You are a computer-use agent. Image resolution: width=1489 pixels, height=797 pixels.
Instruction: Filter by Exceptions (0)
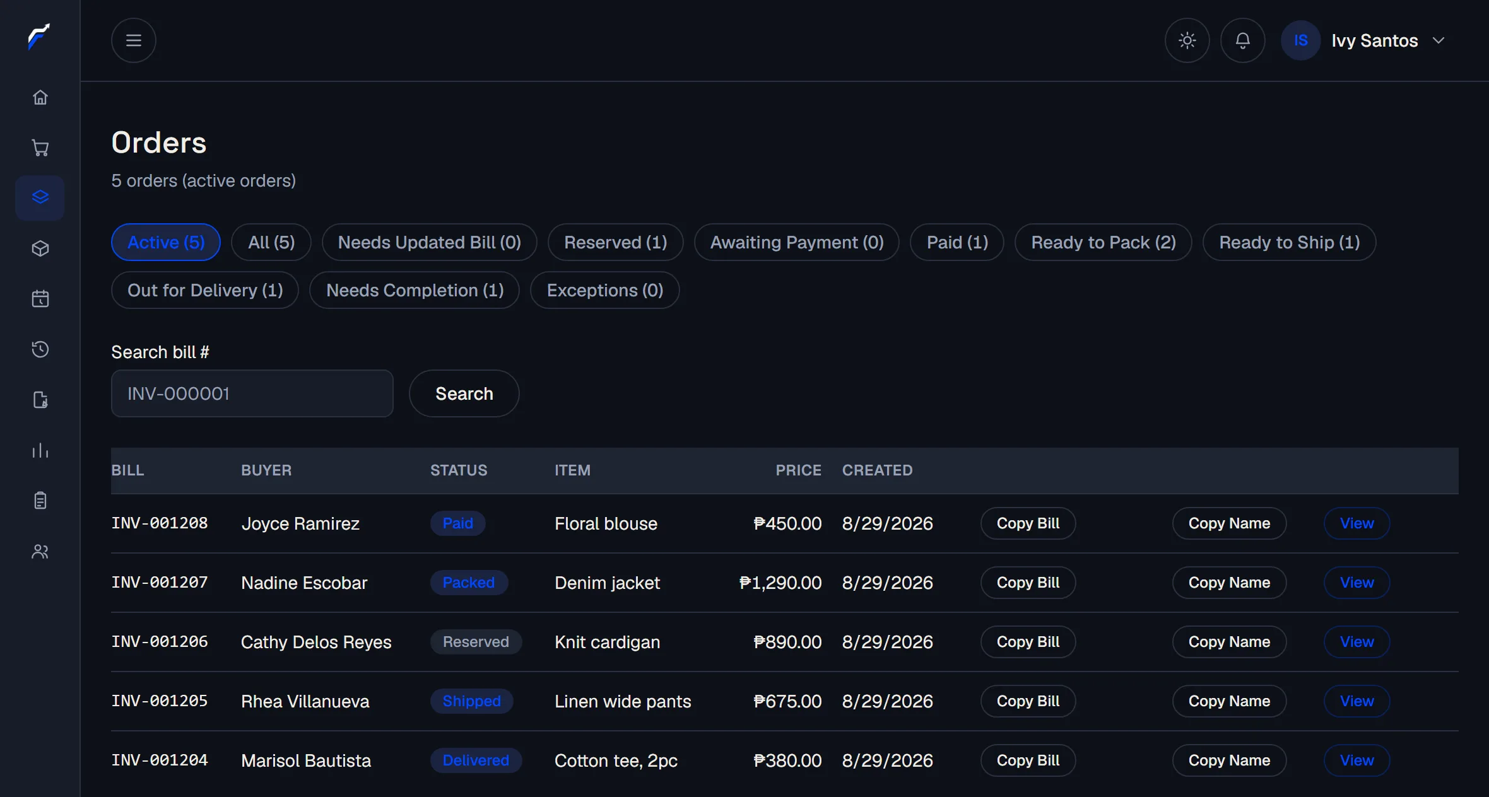click(604, 290)
